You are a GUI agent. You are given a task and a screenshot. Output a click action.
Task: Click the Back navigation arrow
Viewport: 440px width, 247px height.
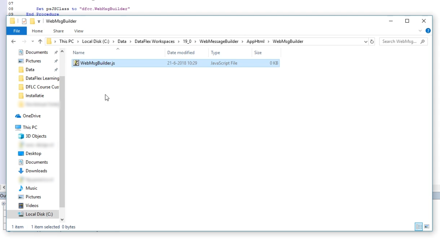[13, 42]
